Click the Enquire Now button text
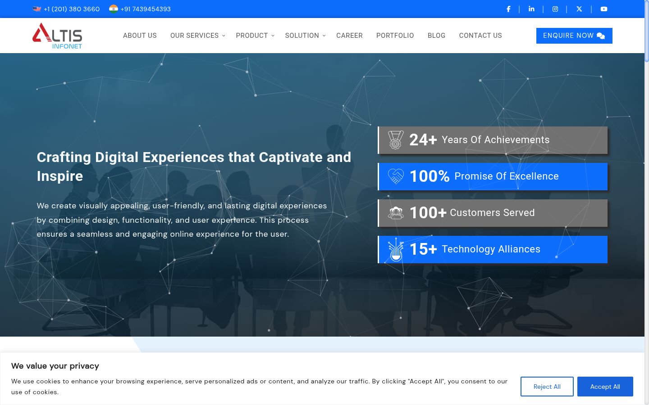 coord(568,36)
